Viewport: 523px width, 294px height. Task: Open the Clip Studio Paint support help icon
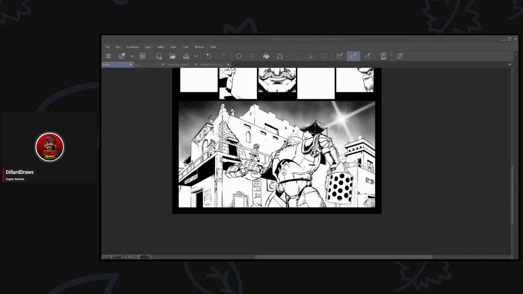click(400, 56)
